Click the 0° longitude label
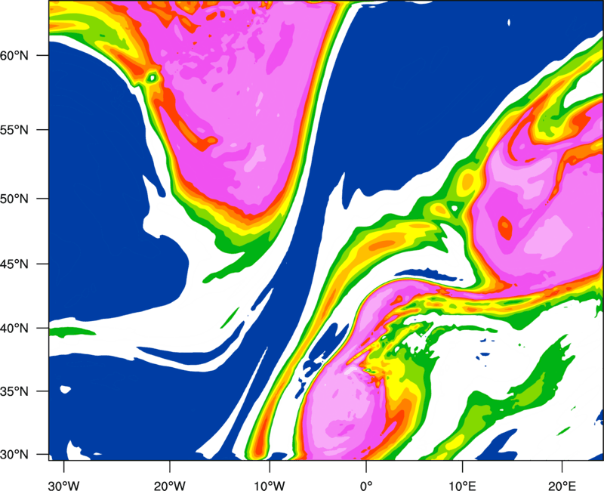604x491 pixels. [366, 486]
